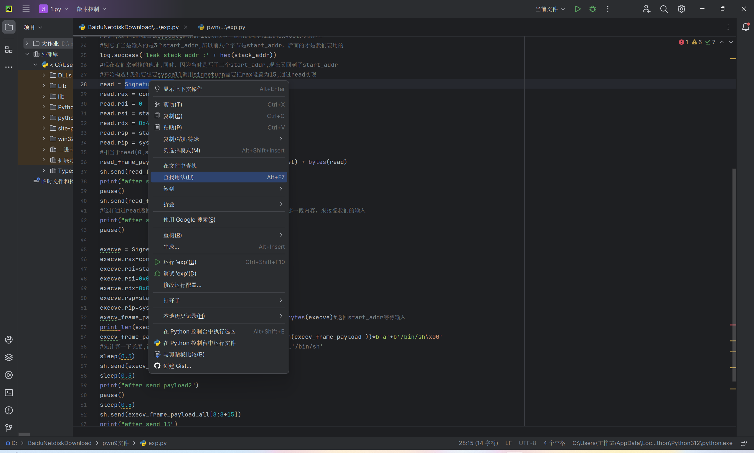Open the notifications bell icon
Screen dimensions: 754x453
tap(745, 27)
